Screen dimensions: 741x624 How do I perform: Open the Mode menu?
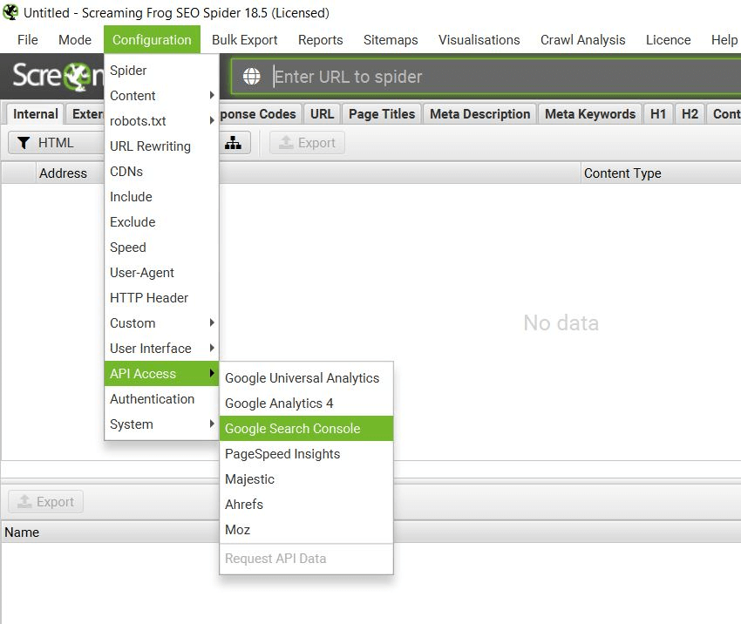coord(75,40)
